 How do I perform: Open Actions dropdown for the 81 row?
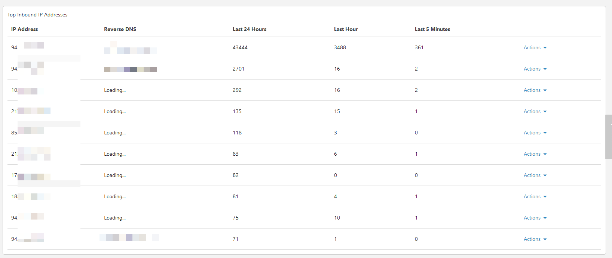[535, 197]
